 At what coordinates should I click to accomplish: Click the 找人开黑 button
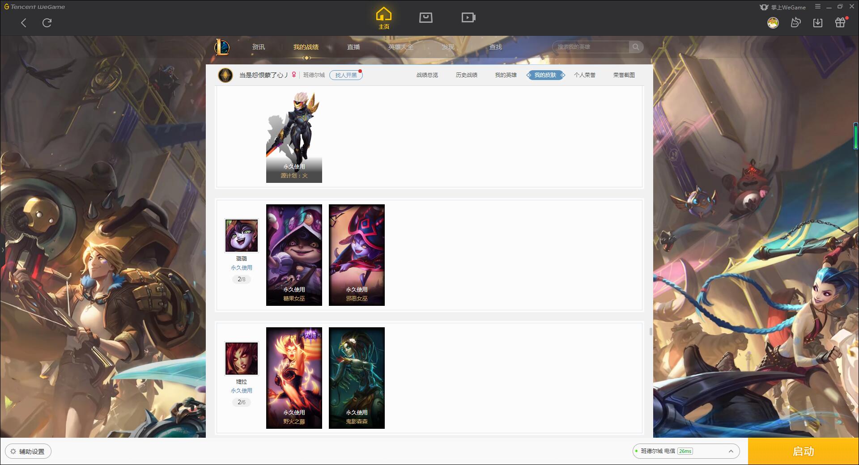[346, 75]
